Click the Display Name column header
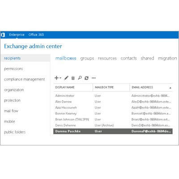This screenshot has height=179, width=179. click(65, 87)
